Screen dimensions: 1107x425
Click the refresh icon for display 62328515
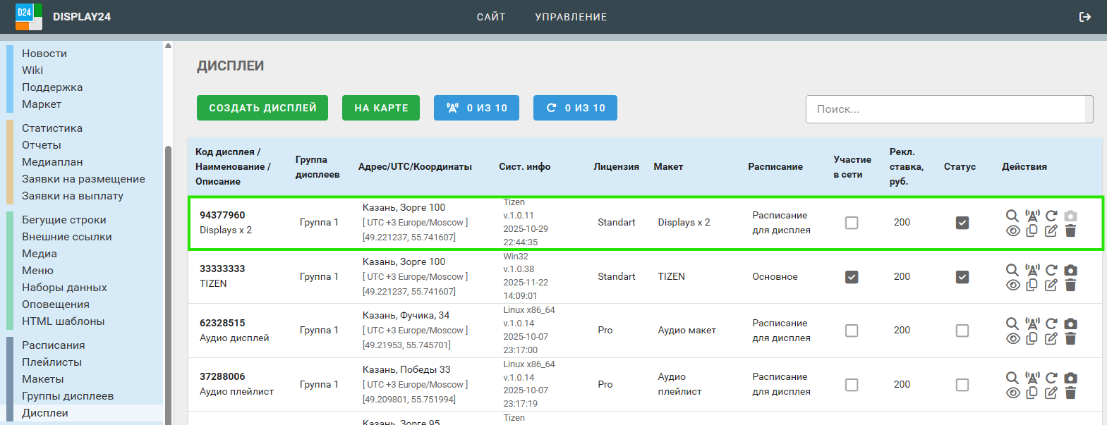pyautogui.click(x=1051, y=324)
